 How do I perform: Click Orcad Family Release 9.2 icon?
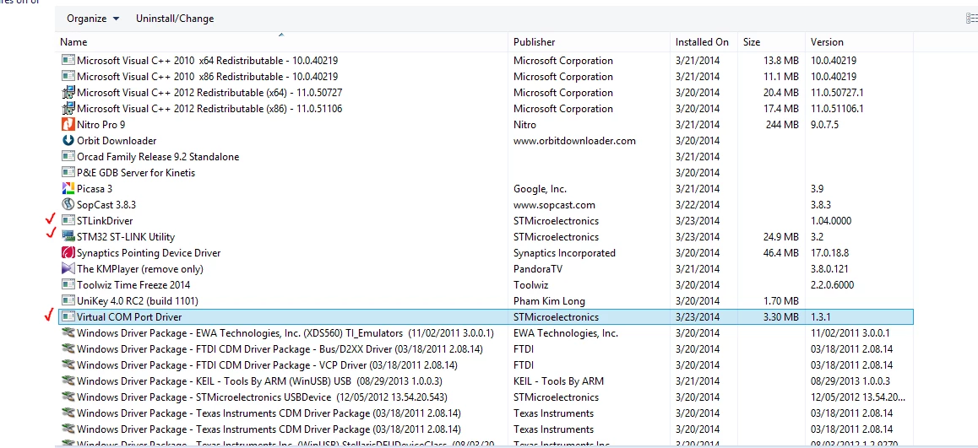[x=68, y=156]
